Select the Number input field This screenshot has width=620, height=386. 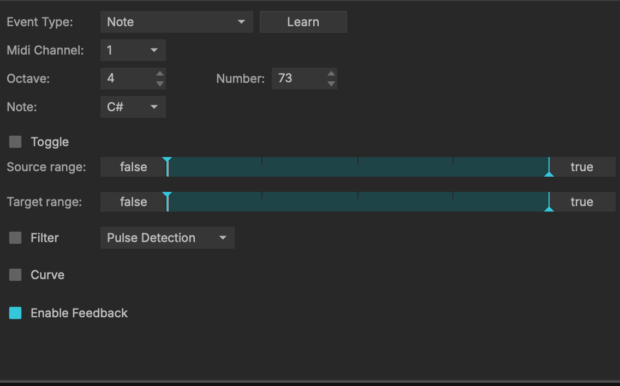click(x=297, y=79)
